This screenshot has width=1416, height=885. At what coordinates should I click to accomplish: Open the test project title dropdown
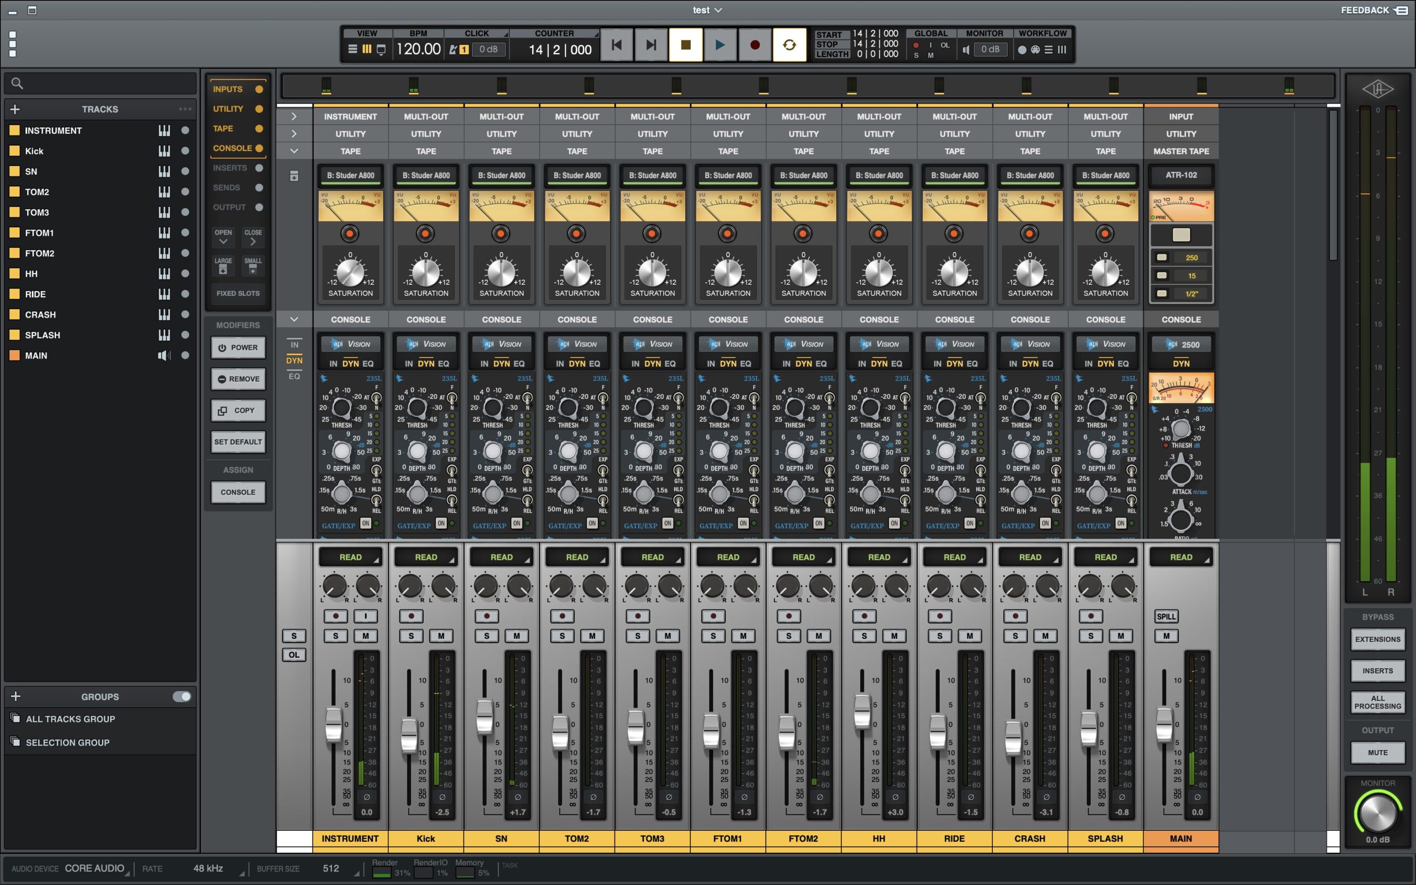(707, 10)
